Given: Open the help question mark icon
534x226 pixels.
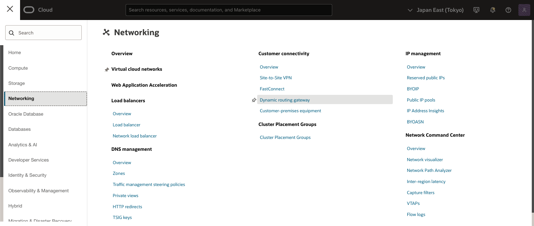Looking at the screenshot, I should pyautogui.click(x=508, y=10).
